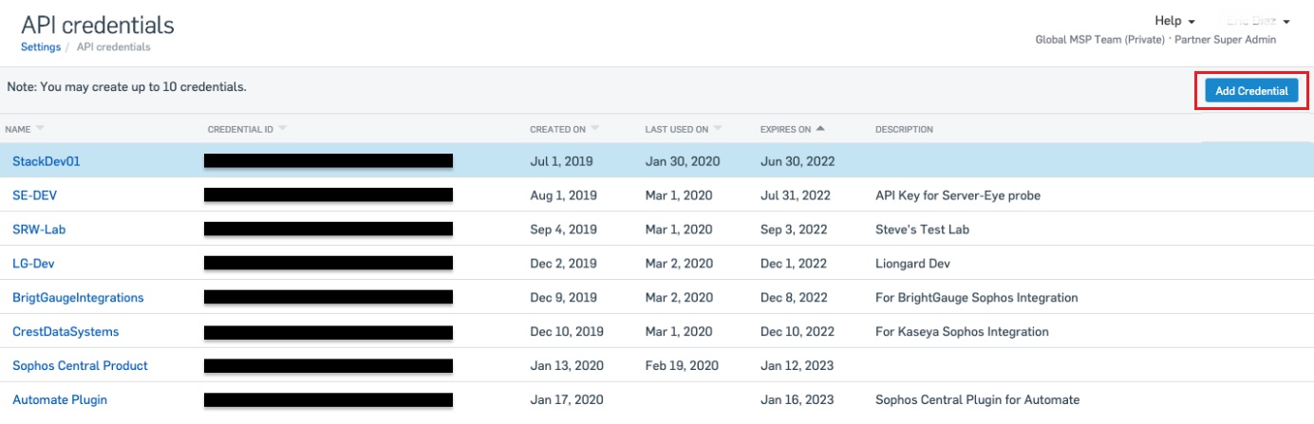Click the Expires On column header
1314x424 pixels.
coord(785,129)
